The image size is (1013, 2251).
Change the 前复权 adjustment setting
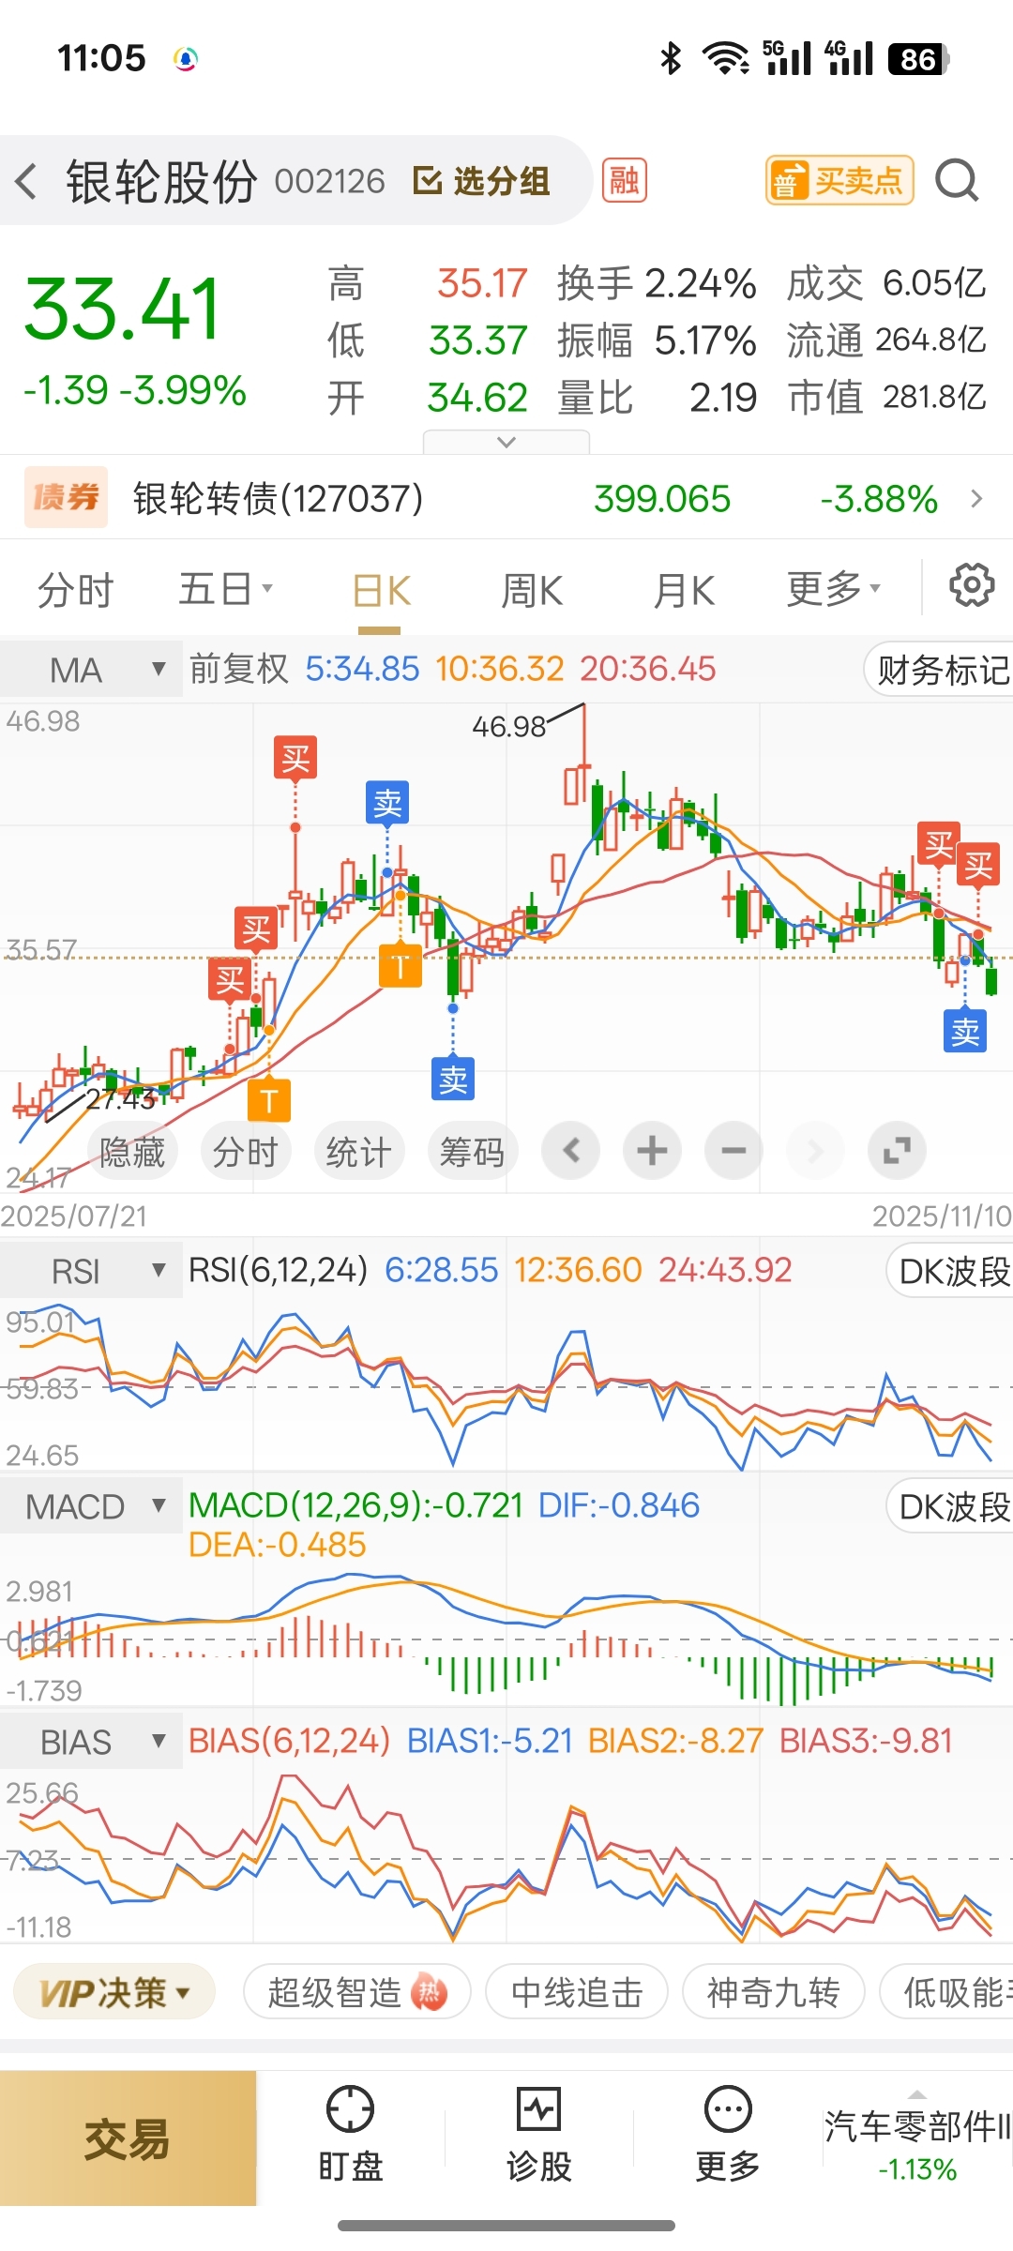(239, 670)
